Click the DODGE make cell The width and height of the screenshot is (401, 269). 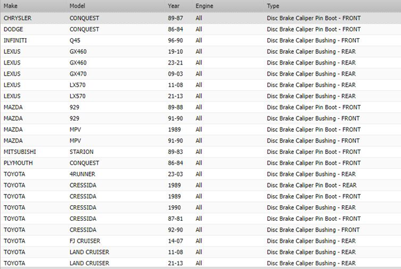pos(13,29)
